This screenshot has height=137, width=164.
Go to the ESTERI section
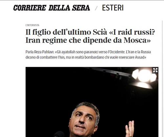(113, 8)
